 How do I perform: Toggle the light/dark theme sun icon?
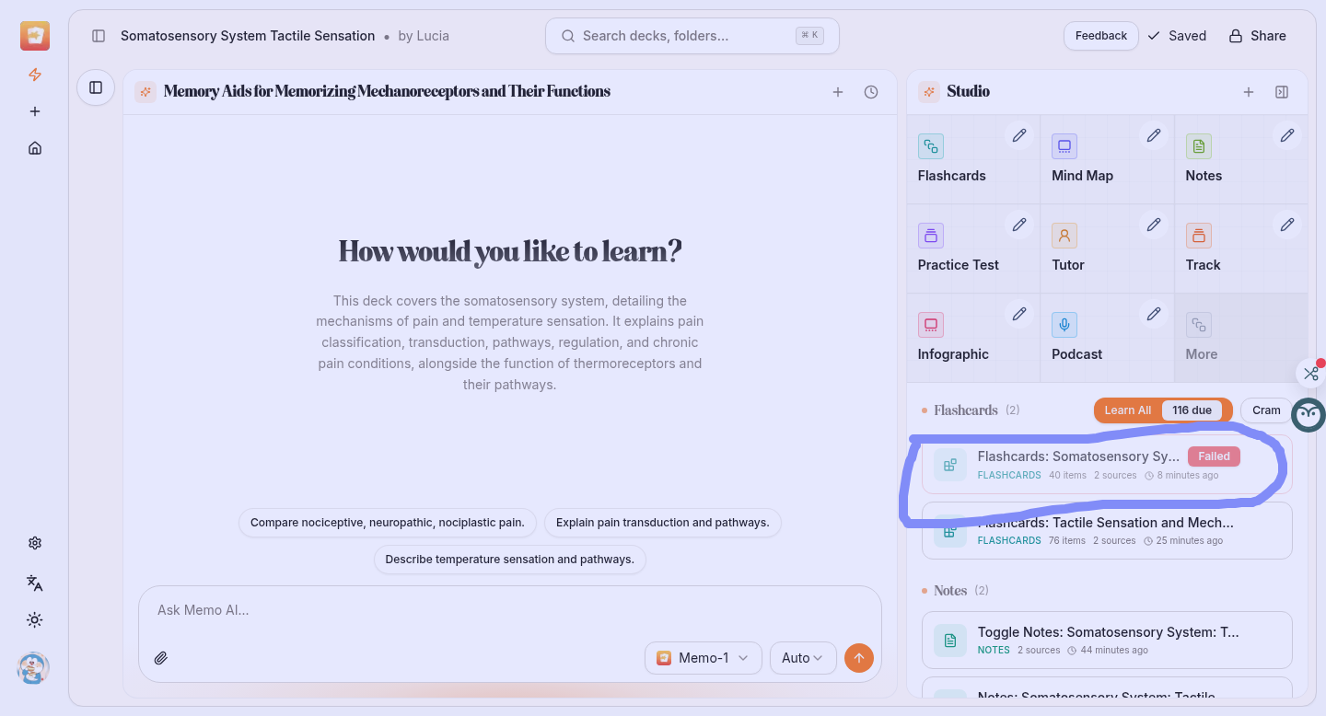tap(35, 620)
